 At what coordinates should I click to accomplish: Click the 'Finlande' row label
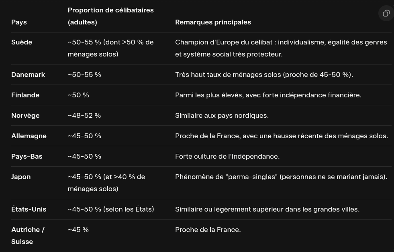[25, 95]
